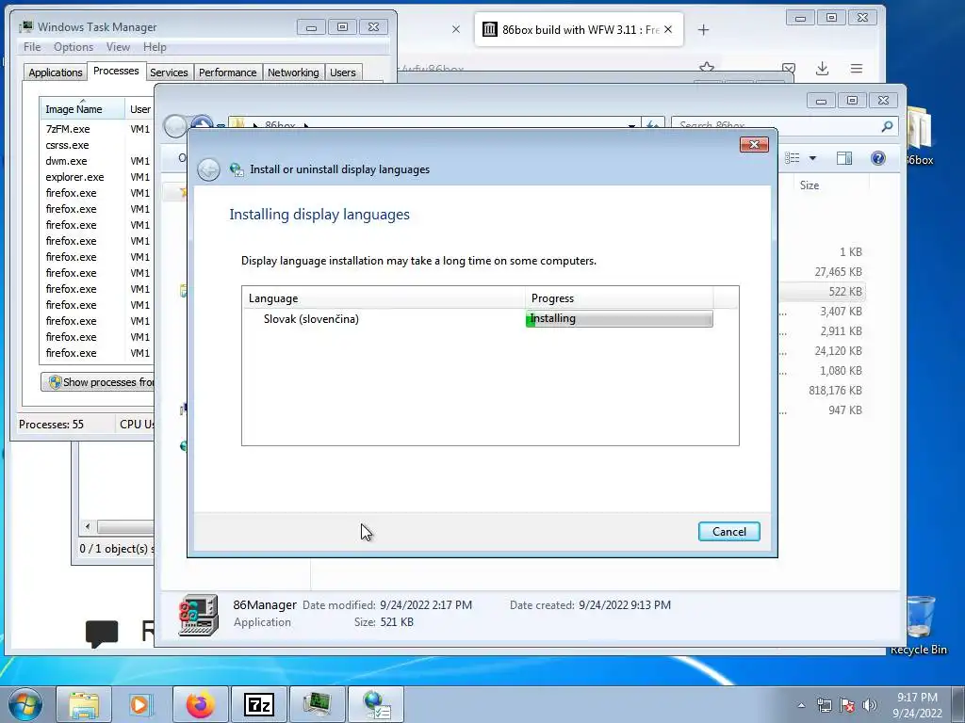This screenshot has width=965, height=723.
Task: Open File menu in Task Manager
Action: (x=32, y=47)
